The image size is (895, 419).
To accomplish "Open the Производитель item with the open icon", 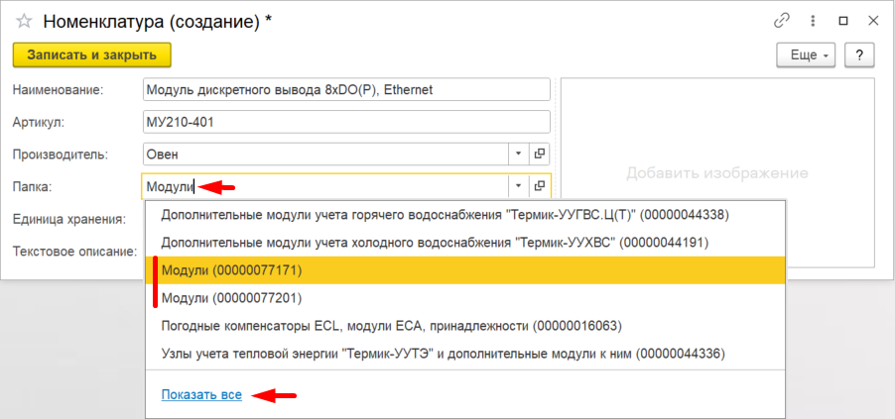I will (540, 154).
